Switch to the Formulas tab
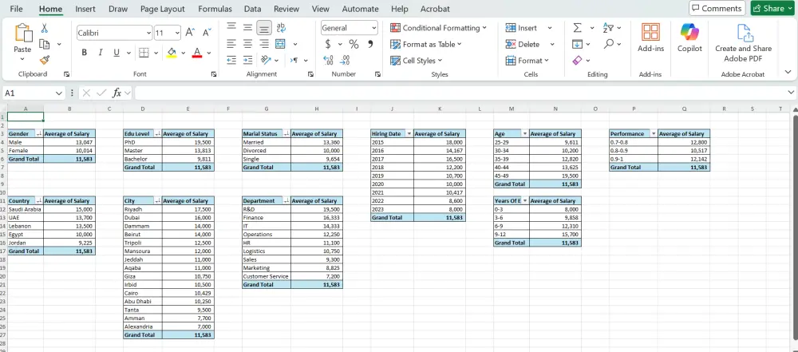Viewport: 798px width, 352px height. (x=215, y=9)
